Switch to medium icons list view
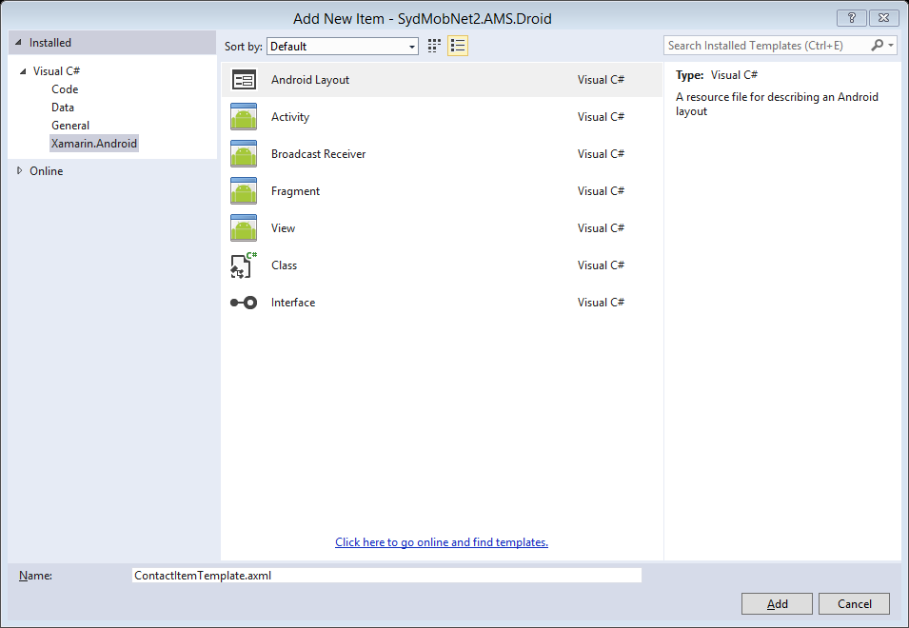 [x=458, y=46]
